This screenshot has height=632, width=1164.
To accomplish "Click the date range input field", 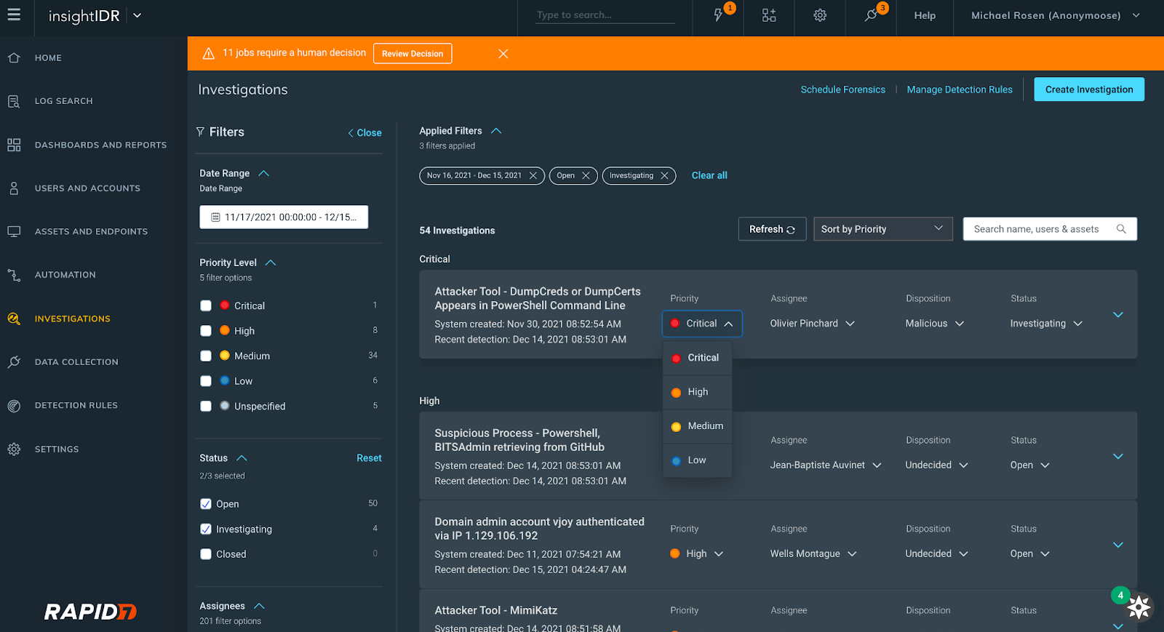I will tap(284, 217).
